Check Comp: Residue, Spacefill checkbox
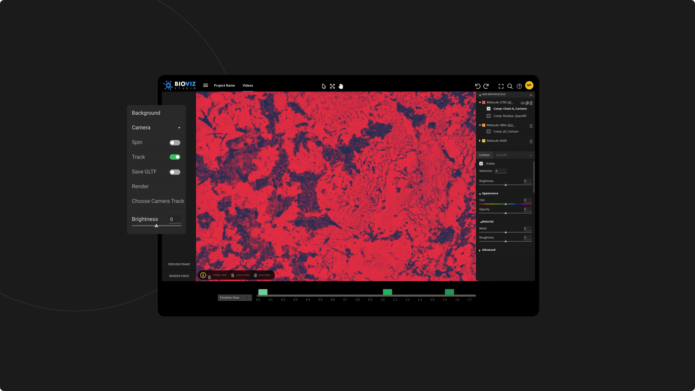 pyautogui.click(x=489, y=116)
